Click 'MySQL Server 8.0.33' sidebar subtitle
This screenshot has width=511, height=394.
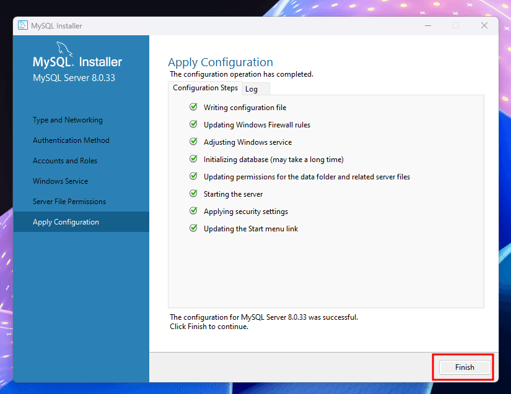tap(74, 78)
